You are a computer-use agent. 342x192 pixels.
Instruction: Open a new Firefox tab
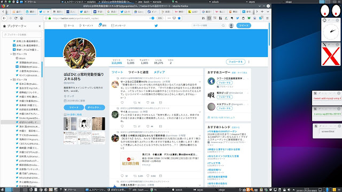[262, 12]
